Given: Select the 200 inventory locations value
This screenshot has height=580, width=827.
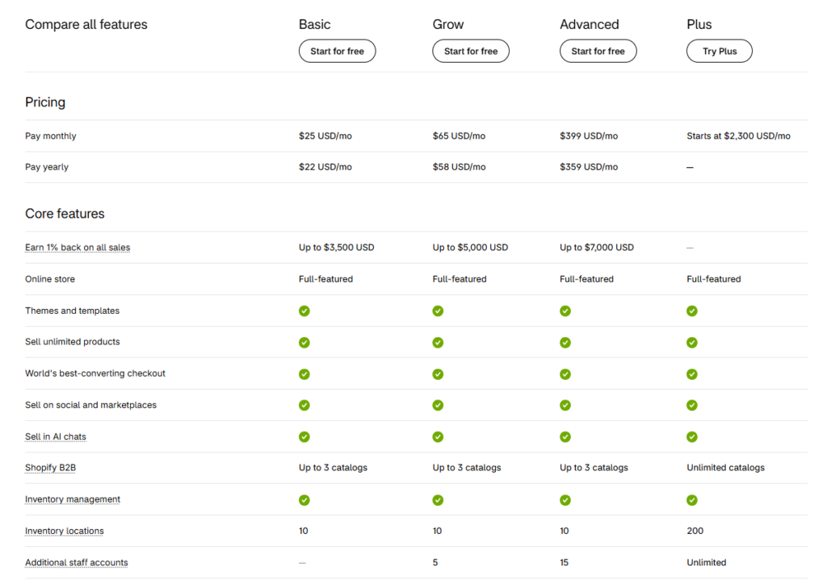Looking at the screenshot, I should pyautogui.click(x=695, y=531).
